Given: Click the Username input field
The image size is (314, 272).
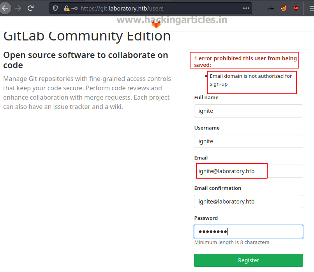Looking at the screenshot, I should click(x=249, y=141).
